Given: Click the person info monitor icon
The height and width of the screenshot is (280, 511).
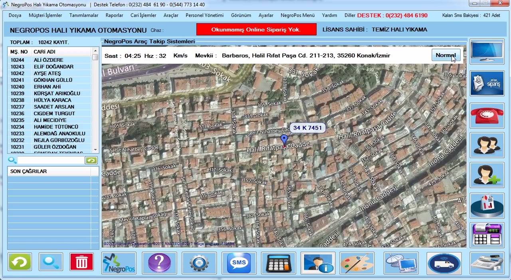Looking at the screenshot, I should (x=318, y=263).
